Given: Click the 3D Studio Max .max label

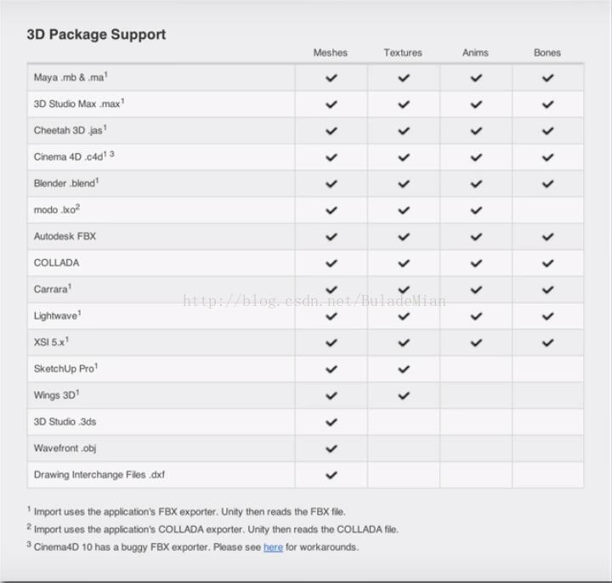Looking at the screenshot, I should pyautogui.click(x=79, y=104).
